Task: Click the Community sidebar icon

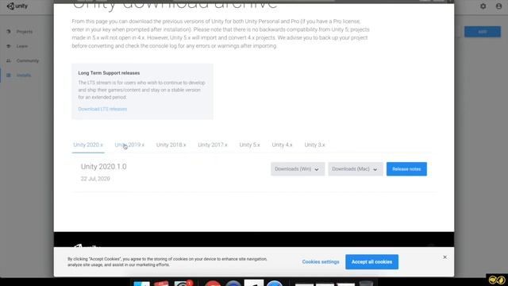Action: pyautogui.click(x=9, y=60)
